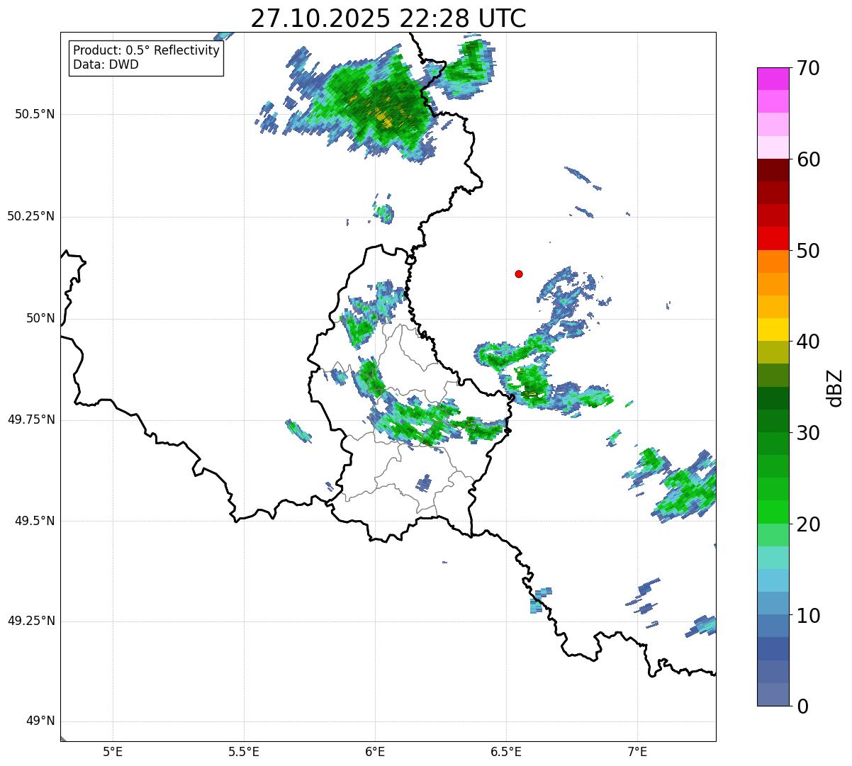Screen dimensions: 852x766
Task: Click the colorbar value '50'
Action: point(808,251)
